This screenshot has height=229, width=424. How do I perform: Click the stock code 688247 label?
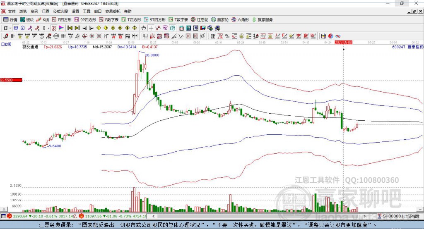[399, 47]
